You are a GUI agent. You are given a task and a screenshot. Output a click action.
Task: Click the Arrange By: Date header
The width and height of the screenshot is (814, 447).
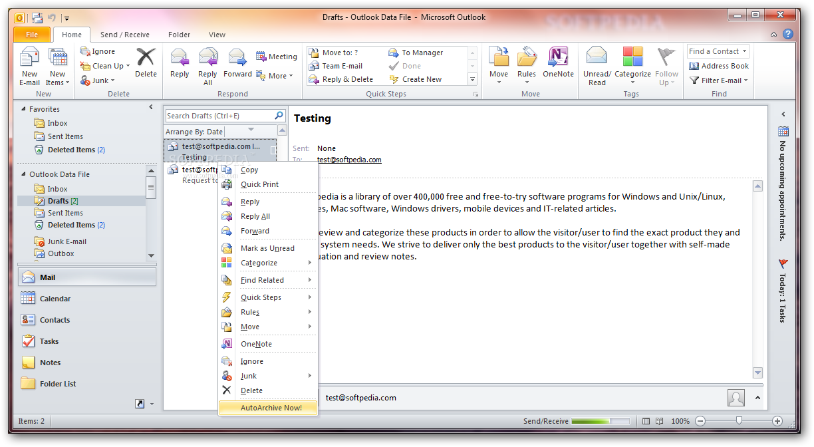[x=194, y=131]
